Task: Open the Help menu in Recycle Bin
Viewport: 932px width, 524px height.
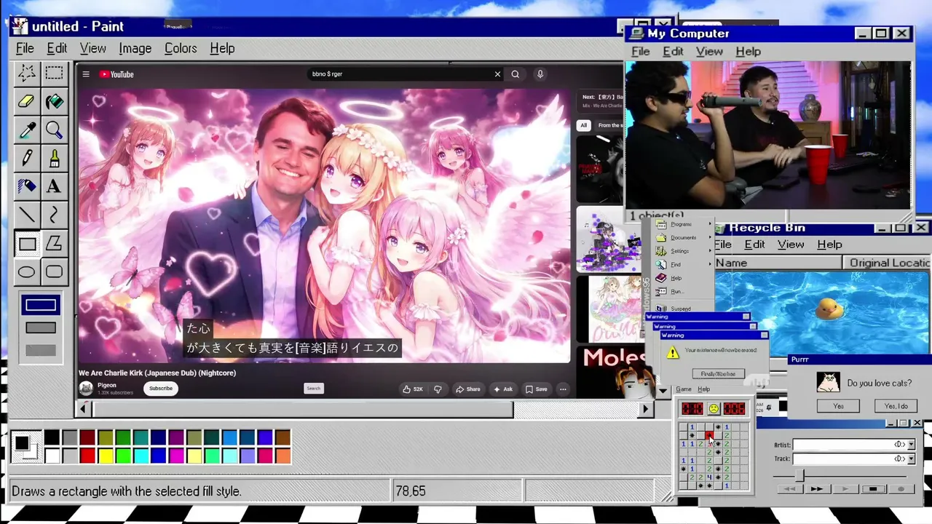Action: 829,245
